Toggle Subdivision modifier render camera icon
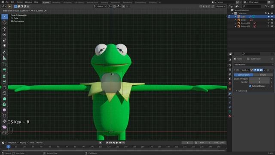Viewport: 275px width, 155px height. pos(261,70)
